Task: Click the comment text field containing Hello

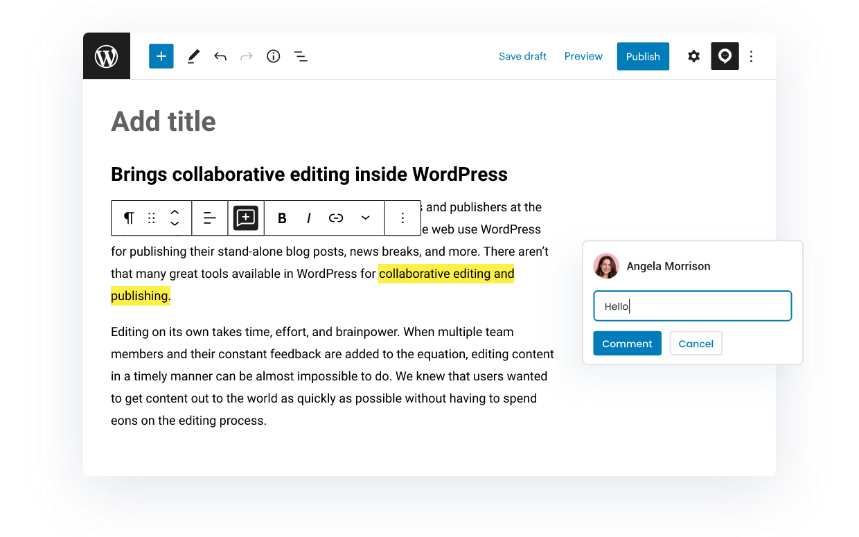Action: [x=693, y=306]
